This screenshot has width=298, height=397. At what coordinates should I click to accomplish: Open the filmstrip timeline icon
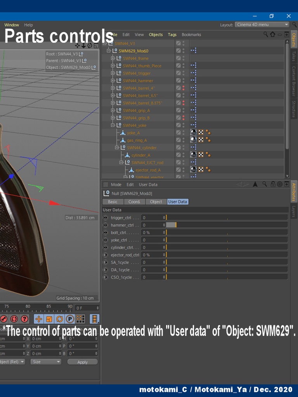pyautogui.click(x=95, y=319)
